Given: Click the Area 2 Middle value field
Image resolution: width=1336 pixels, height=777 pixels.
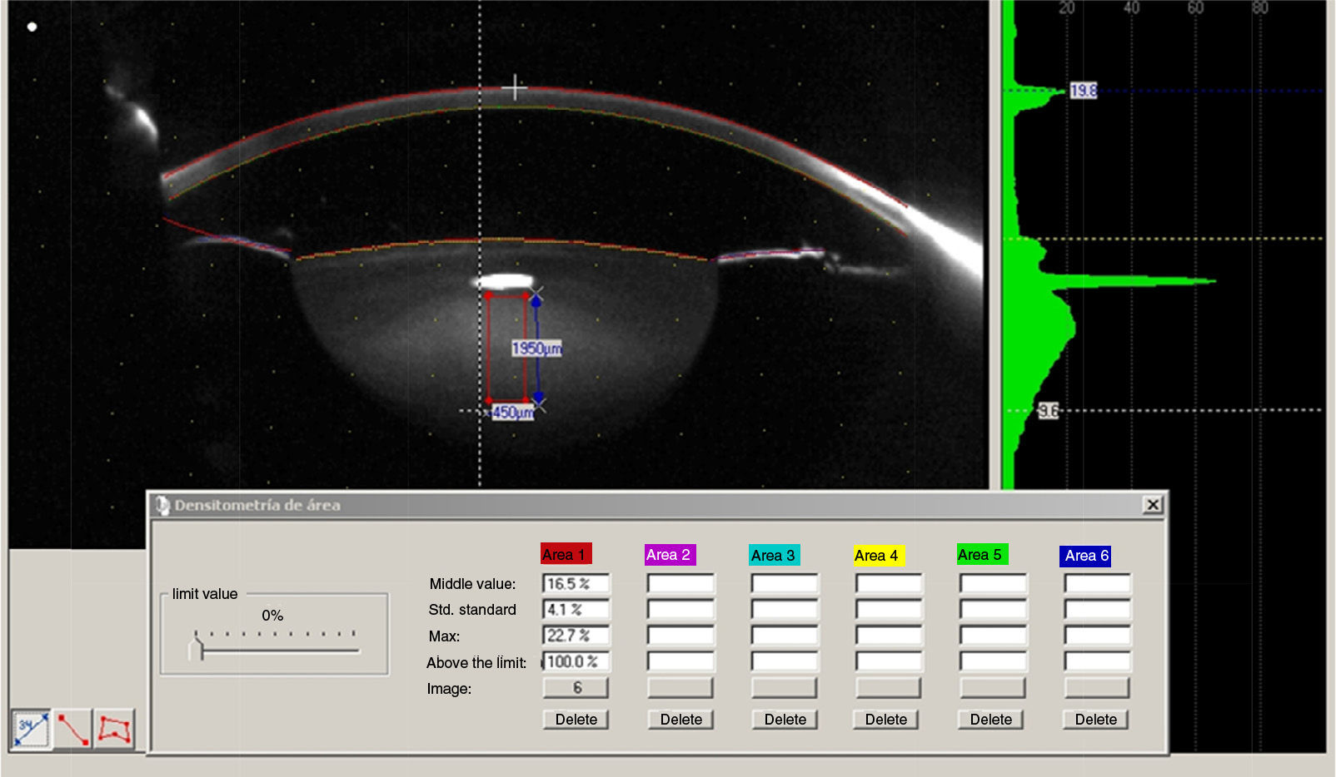Looking at the screenshot, I should pyautogui.click(x=680, y=584).
